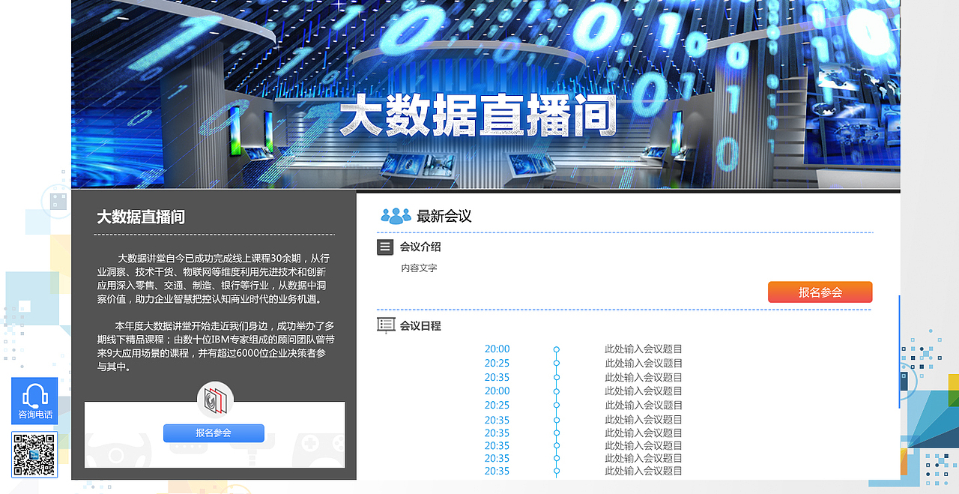Click the presentation board icon beside 会议日程
959x494 pixels.
pos(385,324)
